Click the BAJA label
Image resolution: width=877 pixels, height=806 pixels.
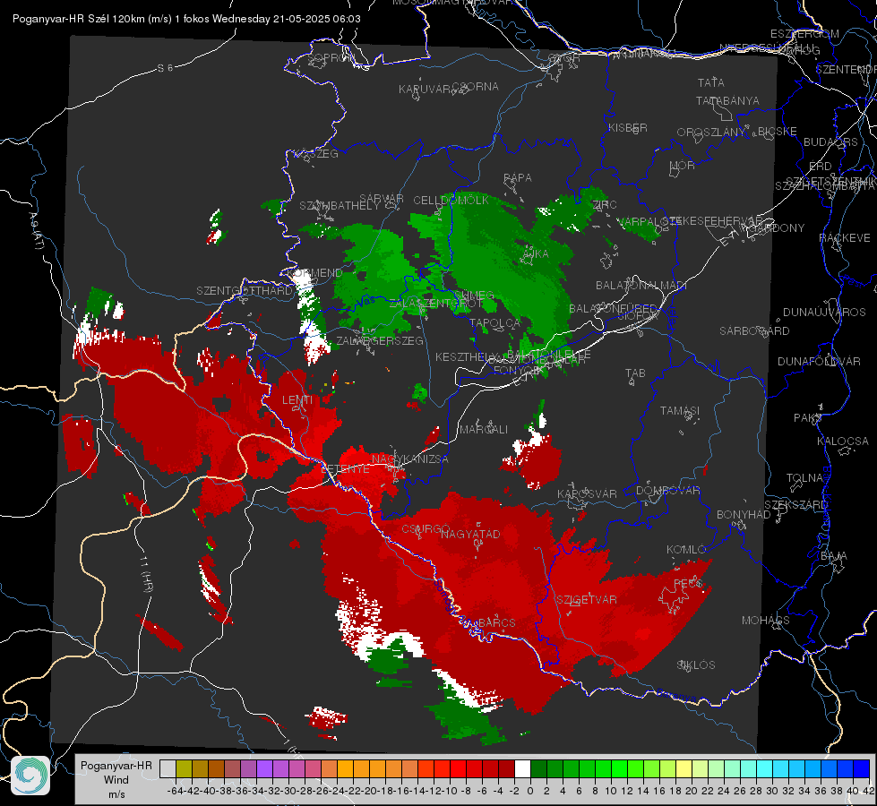point(834,556)
